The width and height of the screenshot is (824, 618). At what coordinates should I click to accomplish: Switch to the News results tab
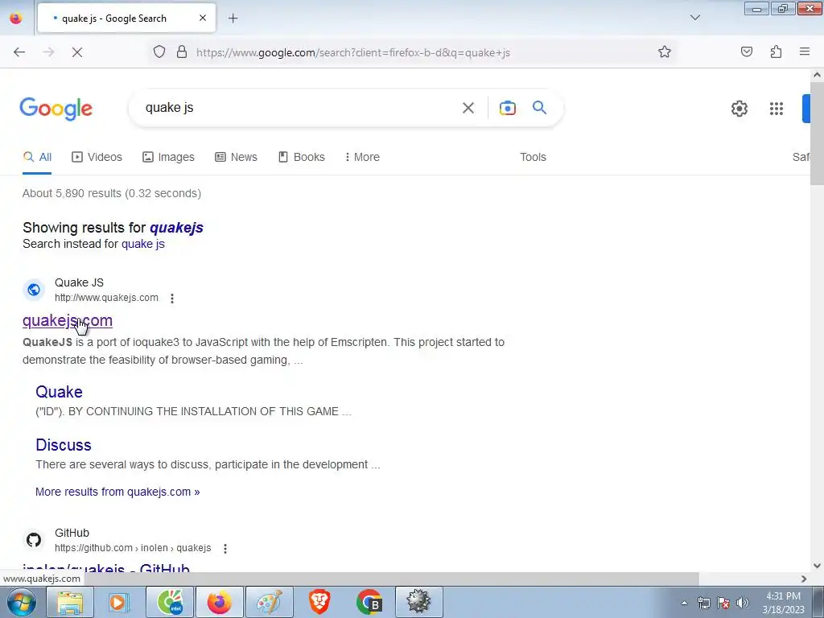pos(236,157)
